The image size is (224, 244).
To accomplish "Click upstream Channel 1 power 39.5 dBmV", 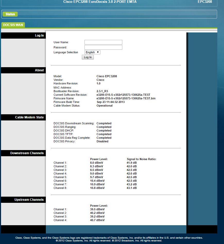I will click(x=97, y=209).
